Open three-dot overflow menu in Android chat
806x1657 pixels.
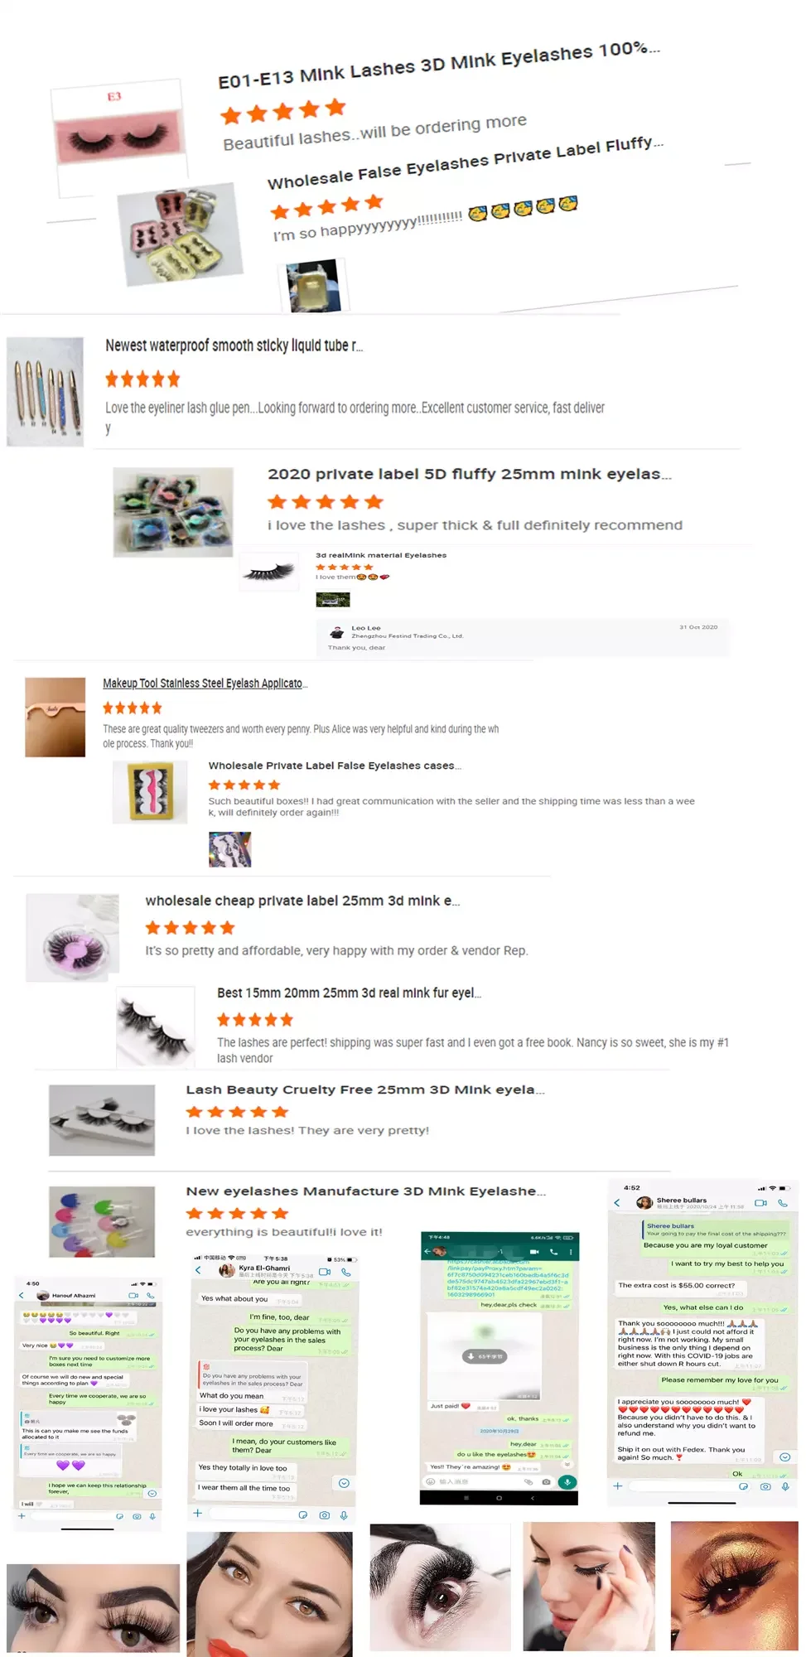click(x=571, y=1252)
